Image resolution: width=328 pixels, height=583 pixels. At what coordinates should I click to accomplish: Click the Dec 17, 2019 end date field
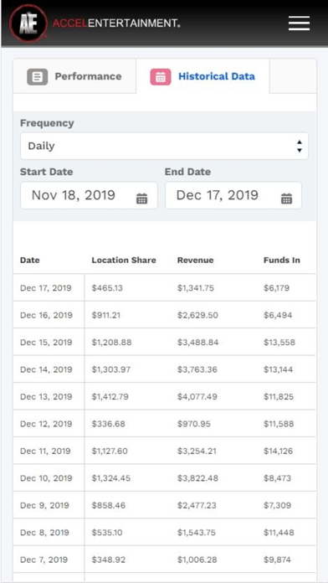pyautogui.click(x=233, y=195)
